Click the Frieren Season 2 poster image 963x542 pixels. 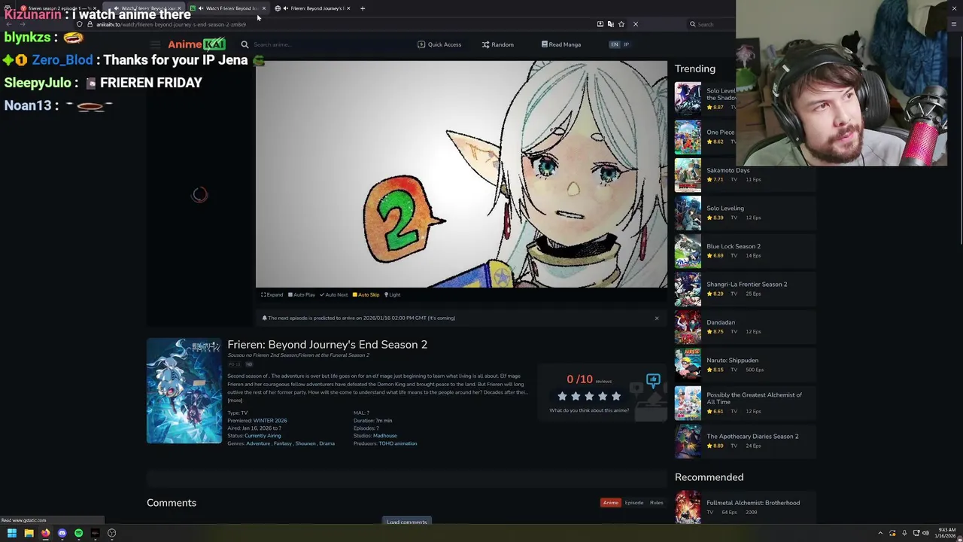[184, 391]
